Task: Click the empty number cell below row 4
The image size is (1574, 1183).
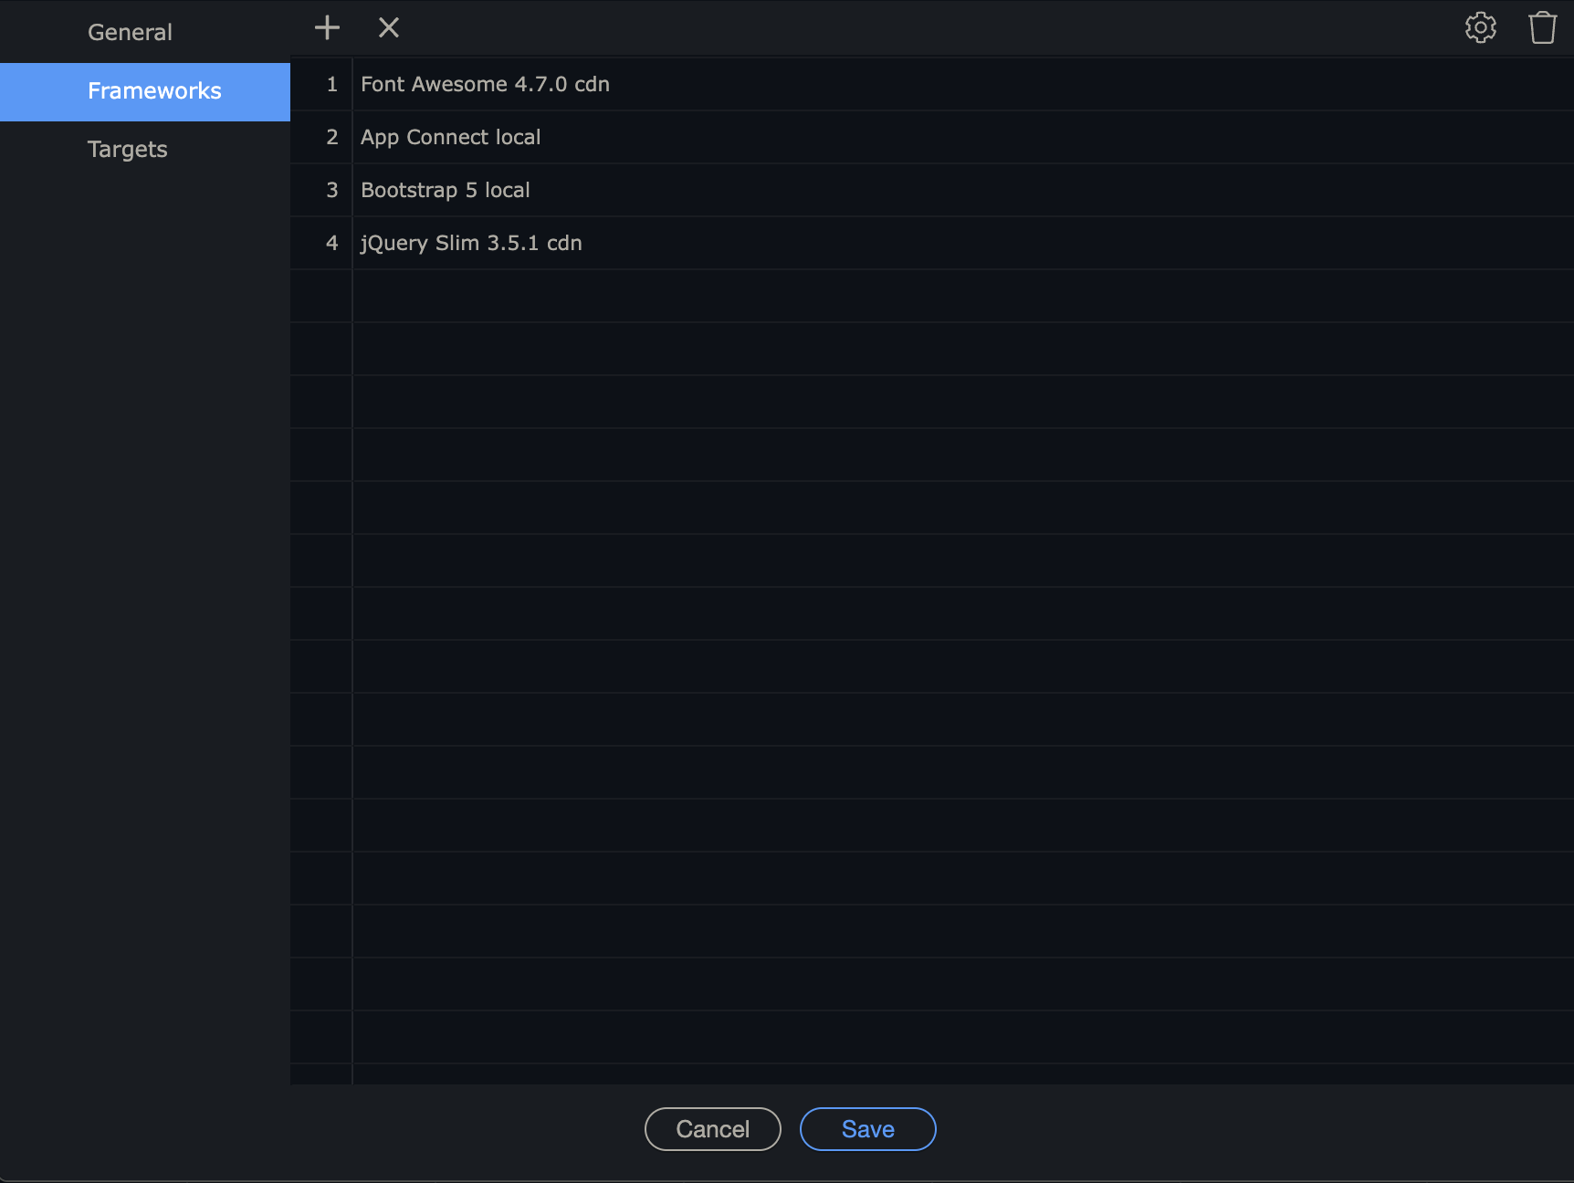Action: pos(322,297)
